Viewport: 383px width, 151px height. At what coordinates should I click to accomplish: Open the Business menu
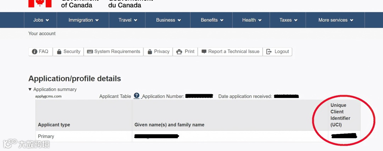[x=168, y=20]
